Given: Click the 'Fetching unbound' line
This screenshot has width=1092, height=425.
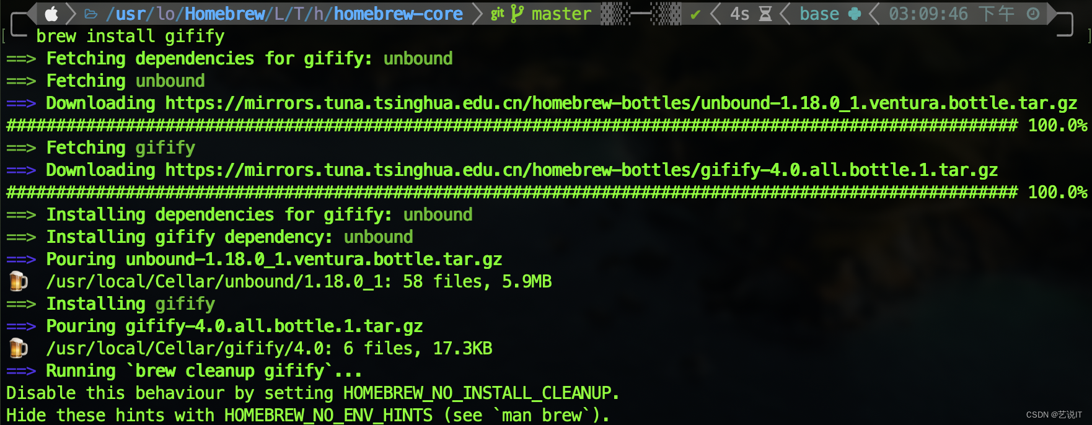Looking at the screenshot, I should pyautogui.click(x=105, y=81).
